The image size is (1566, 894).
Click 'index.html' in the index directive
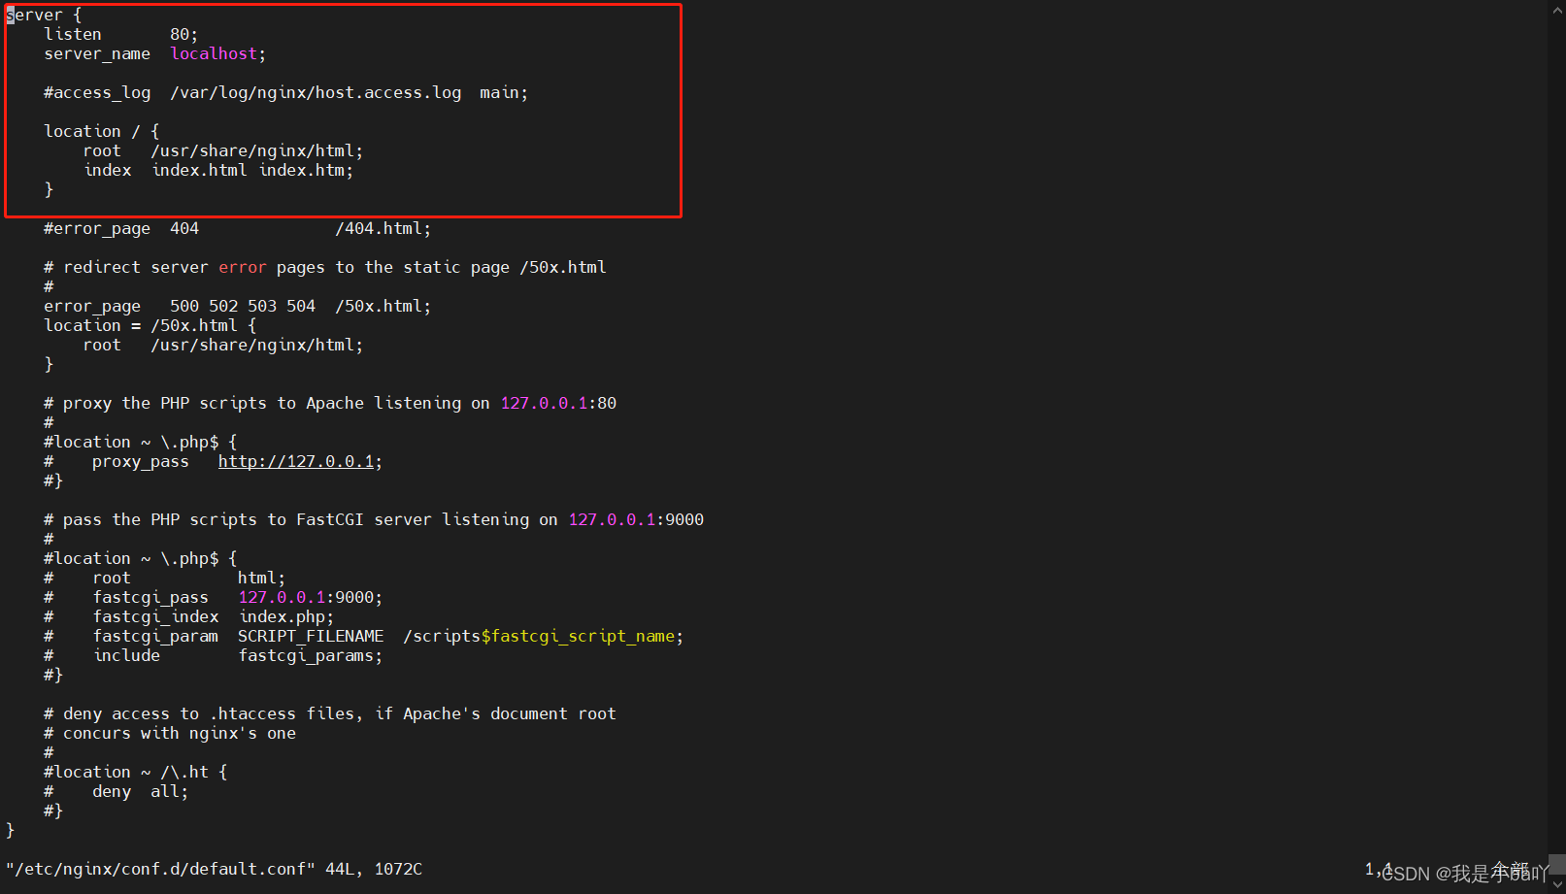[x=199, y=171]
